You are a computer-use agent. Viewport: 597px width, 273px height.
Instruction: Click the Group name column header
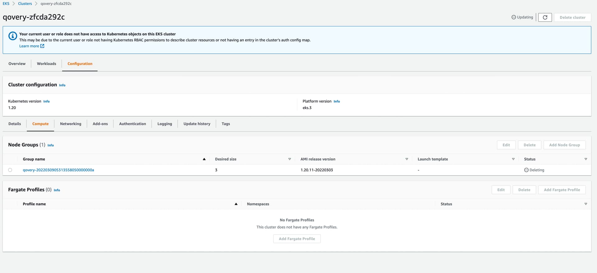[x=34, y=159]
